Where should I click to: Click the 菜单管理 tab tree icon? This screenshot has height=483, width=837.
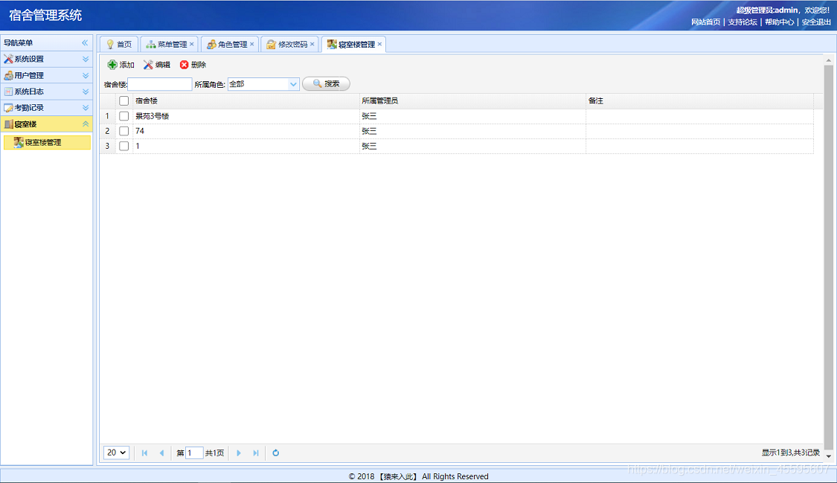(151, 45)
